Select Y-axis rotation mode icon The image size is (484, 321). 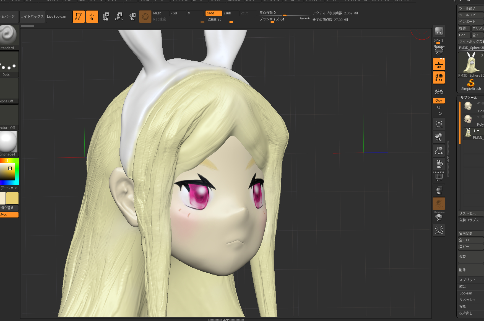439,107
